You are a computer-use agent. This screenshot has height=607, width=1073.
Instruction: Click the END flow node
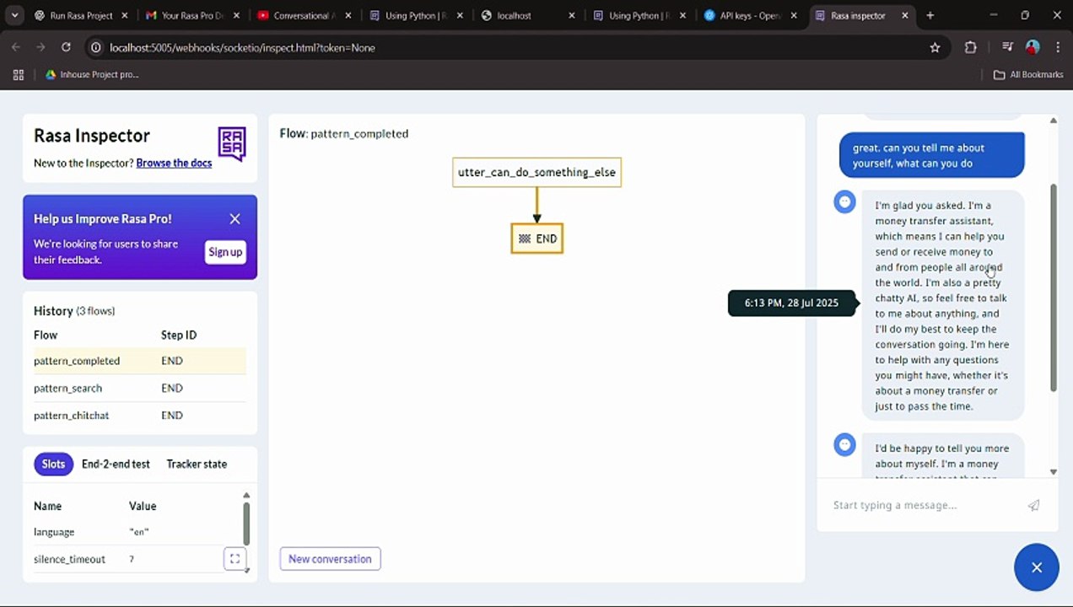pos(536,239)
